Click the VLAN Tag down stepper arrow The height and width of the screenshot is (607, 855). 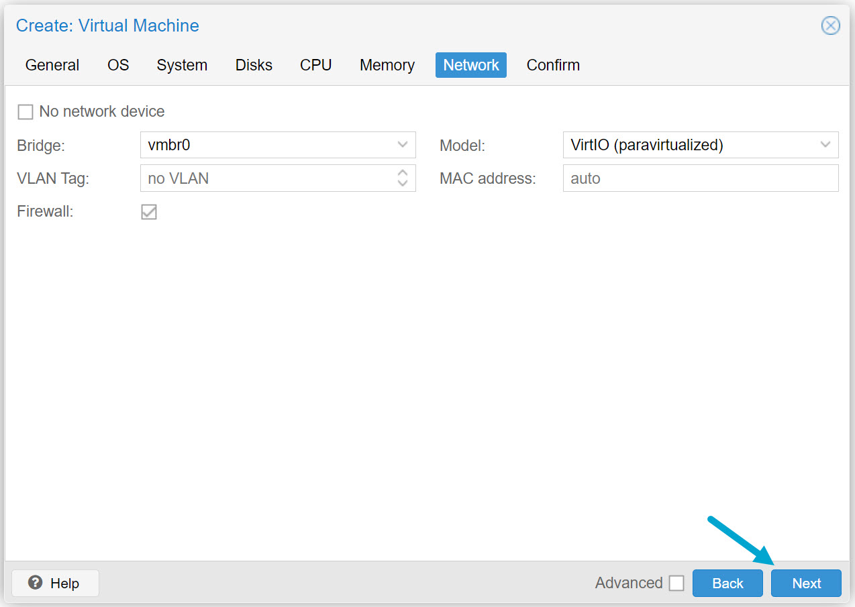(402, 182)
